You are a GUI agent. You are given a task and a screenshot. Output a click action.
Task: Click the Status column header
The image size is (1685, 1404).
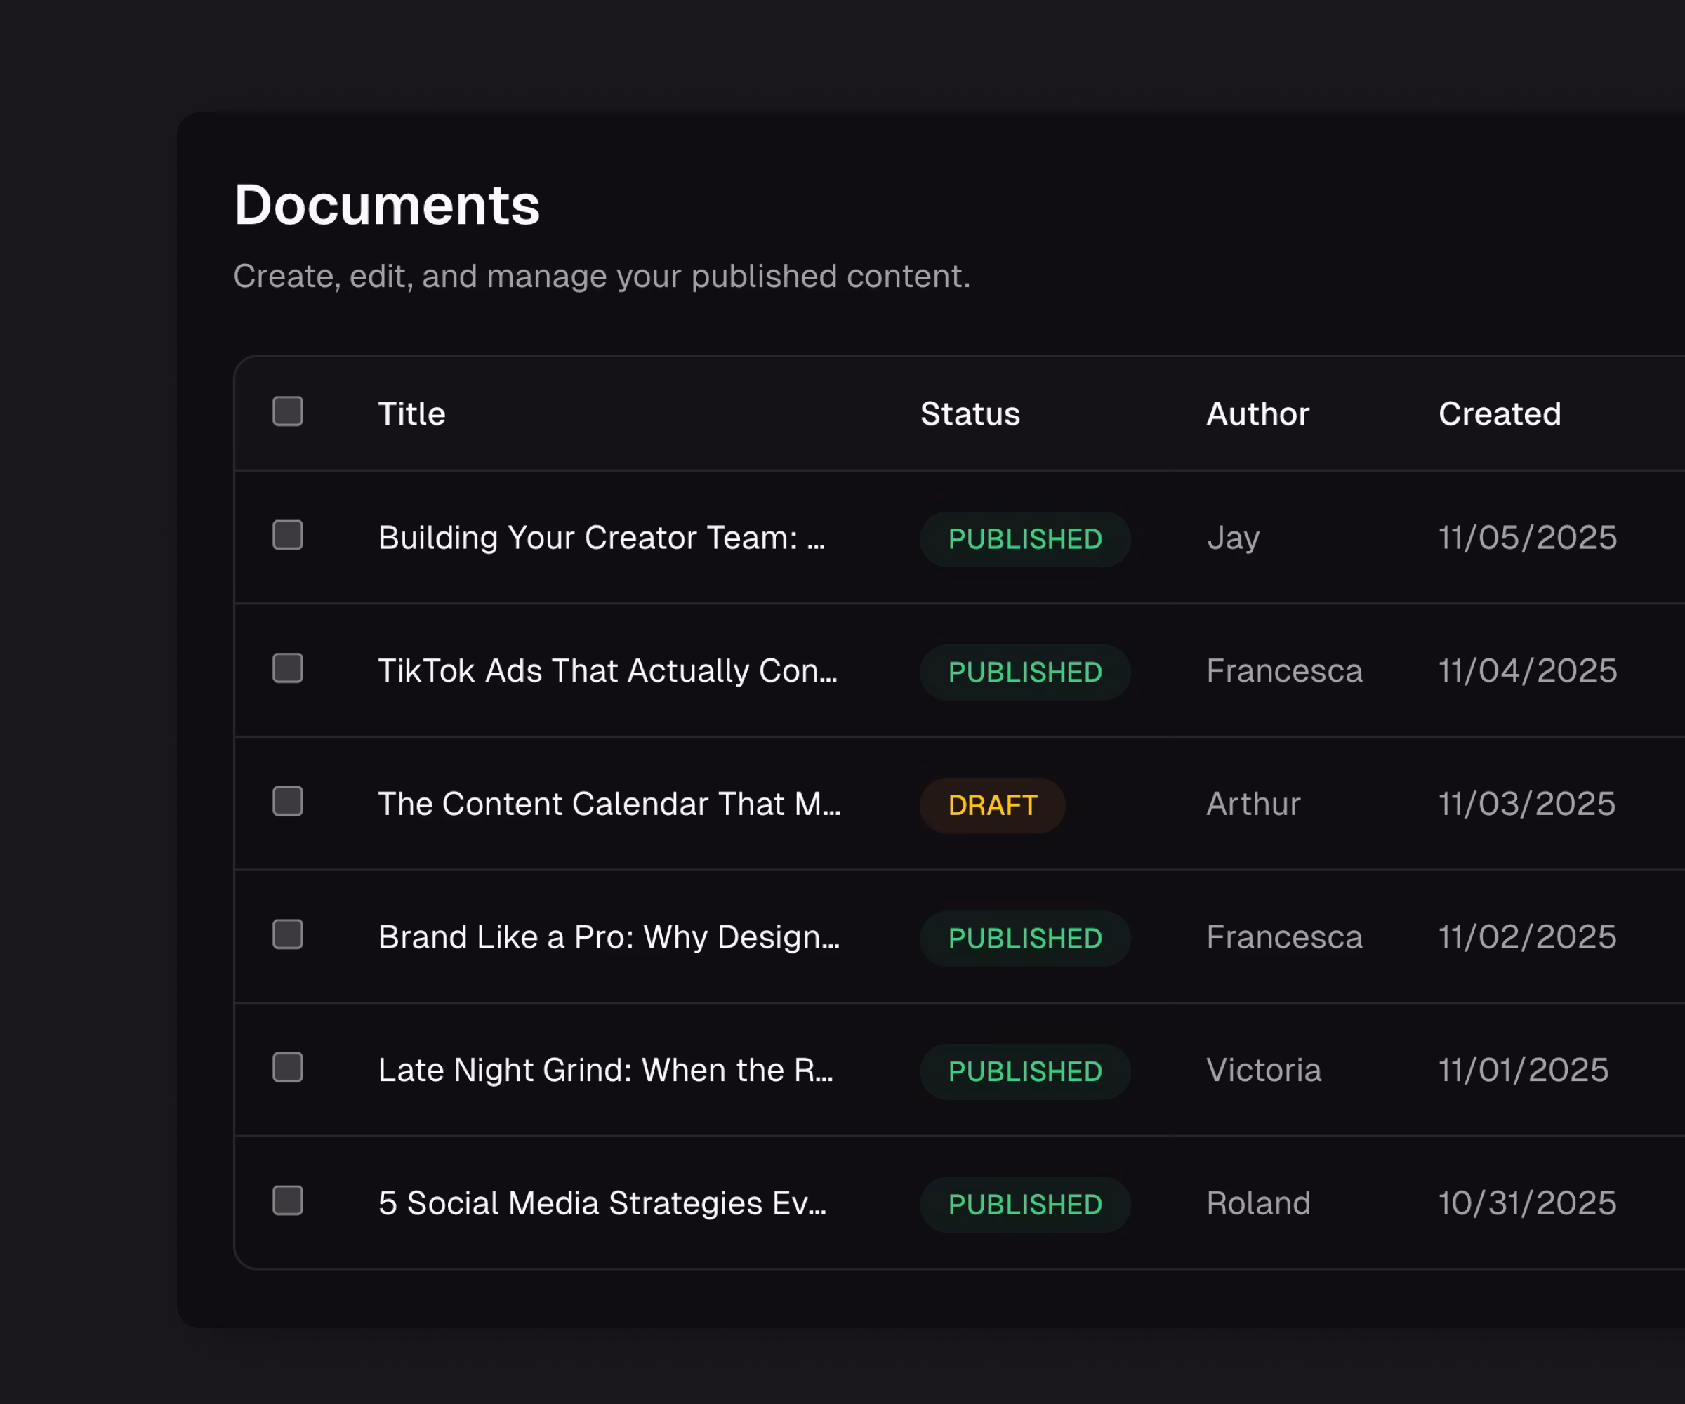coord(970,414)
